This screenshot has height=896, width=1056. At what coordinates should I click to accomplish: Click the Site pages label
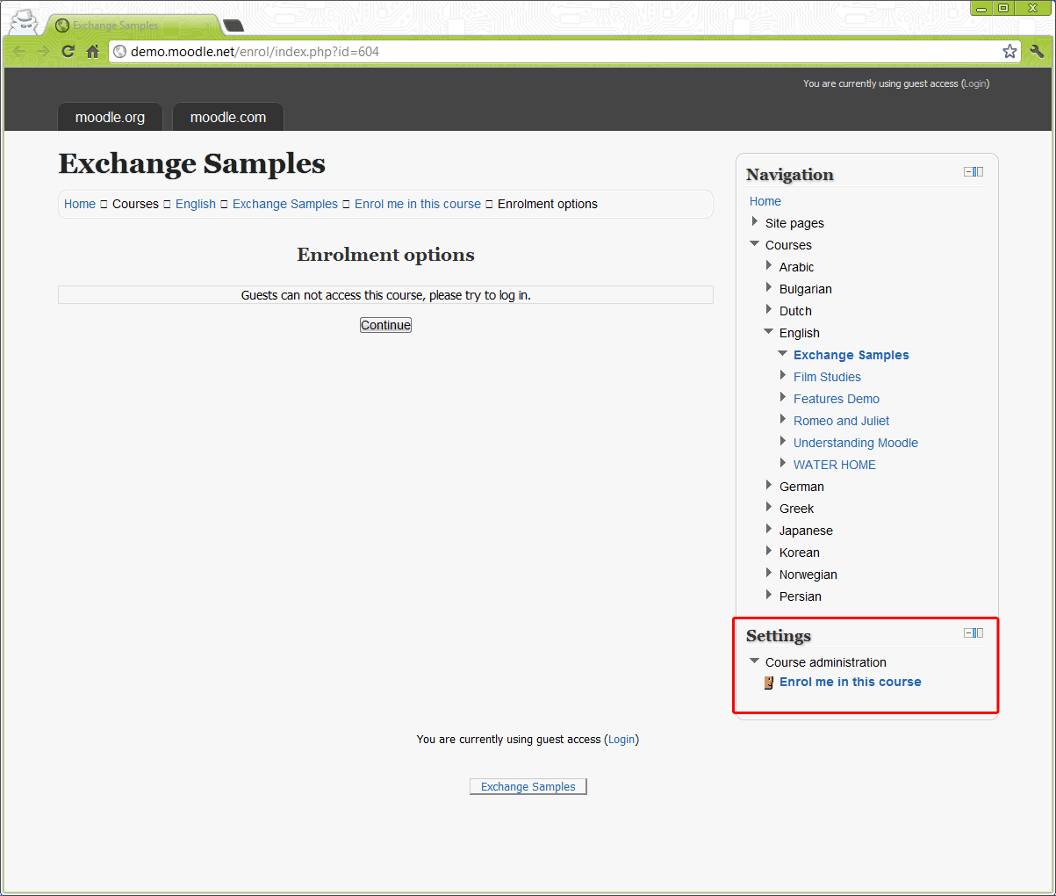pos(794,223)
